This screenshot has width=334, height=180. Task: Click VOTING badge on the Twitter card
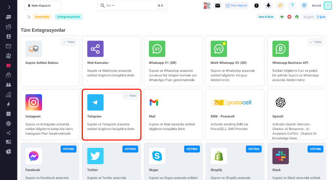(x=130, y=149)
